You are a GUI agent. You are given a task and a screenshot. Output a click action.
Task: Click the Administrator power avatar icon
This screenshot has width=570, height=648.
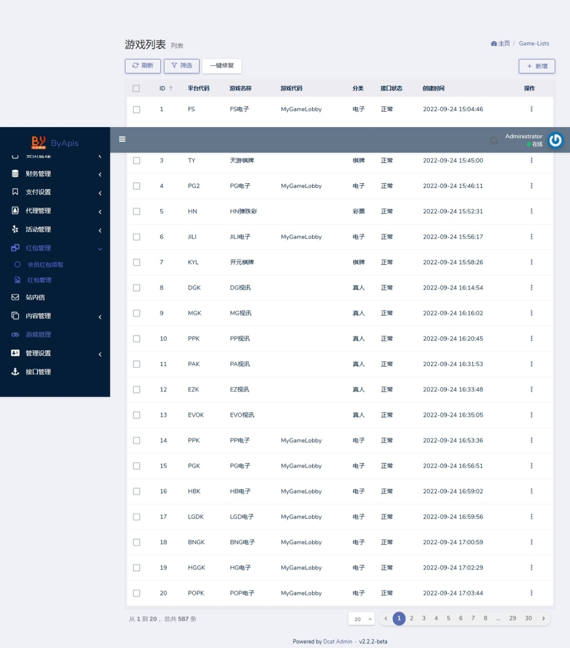pyautogui.click(x=555, y=140)
